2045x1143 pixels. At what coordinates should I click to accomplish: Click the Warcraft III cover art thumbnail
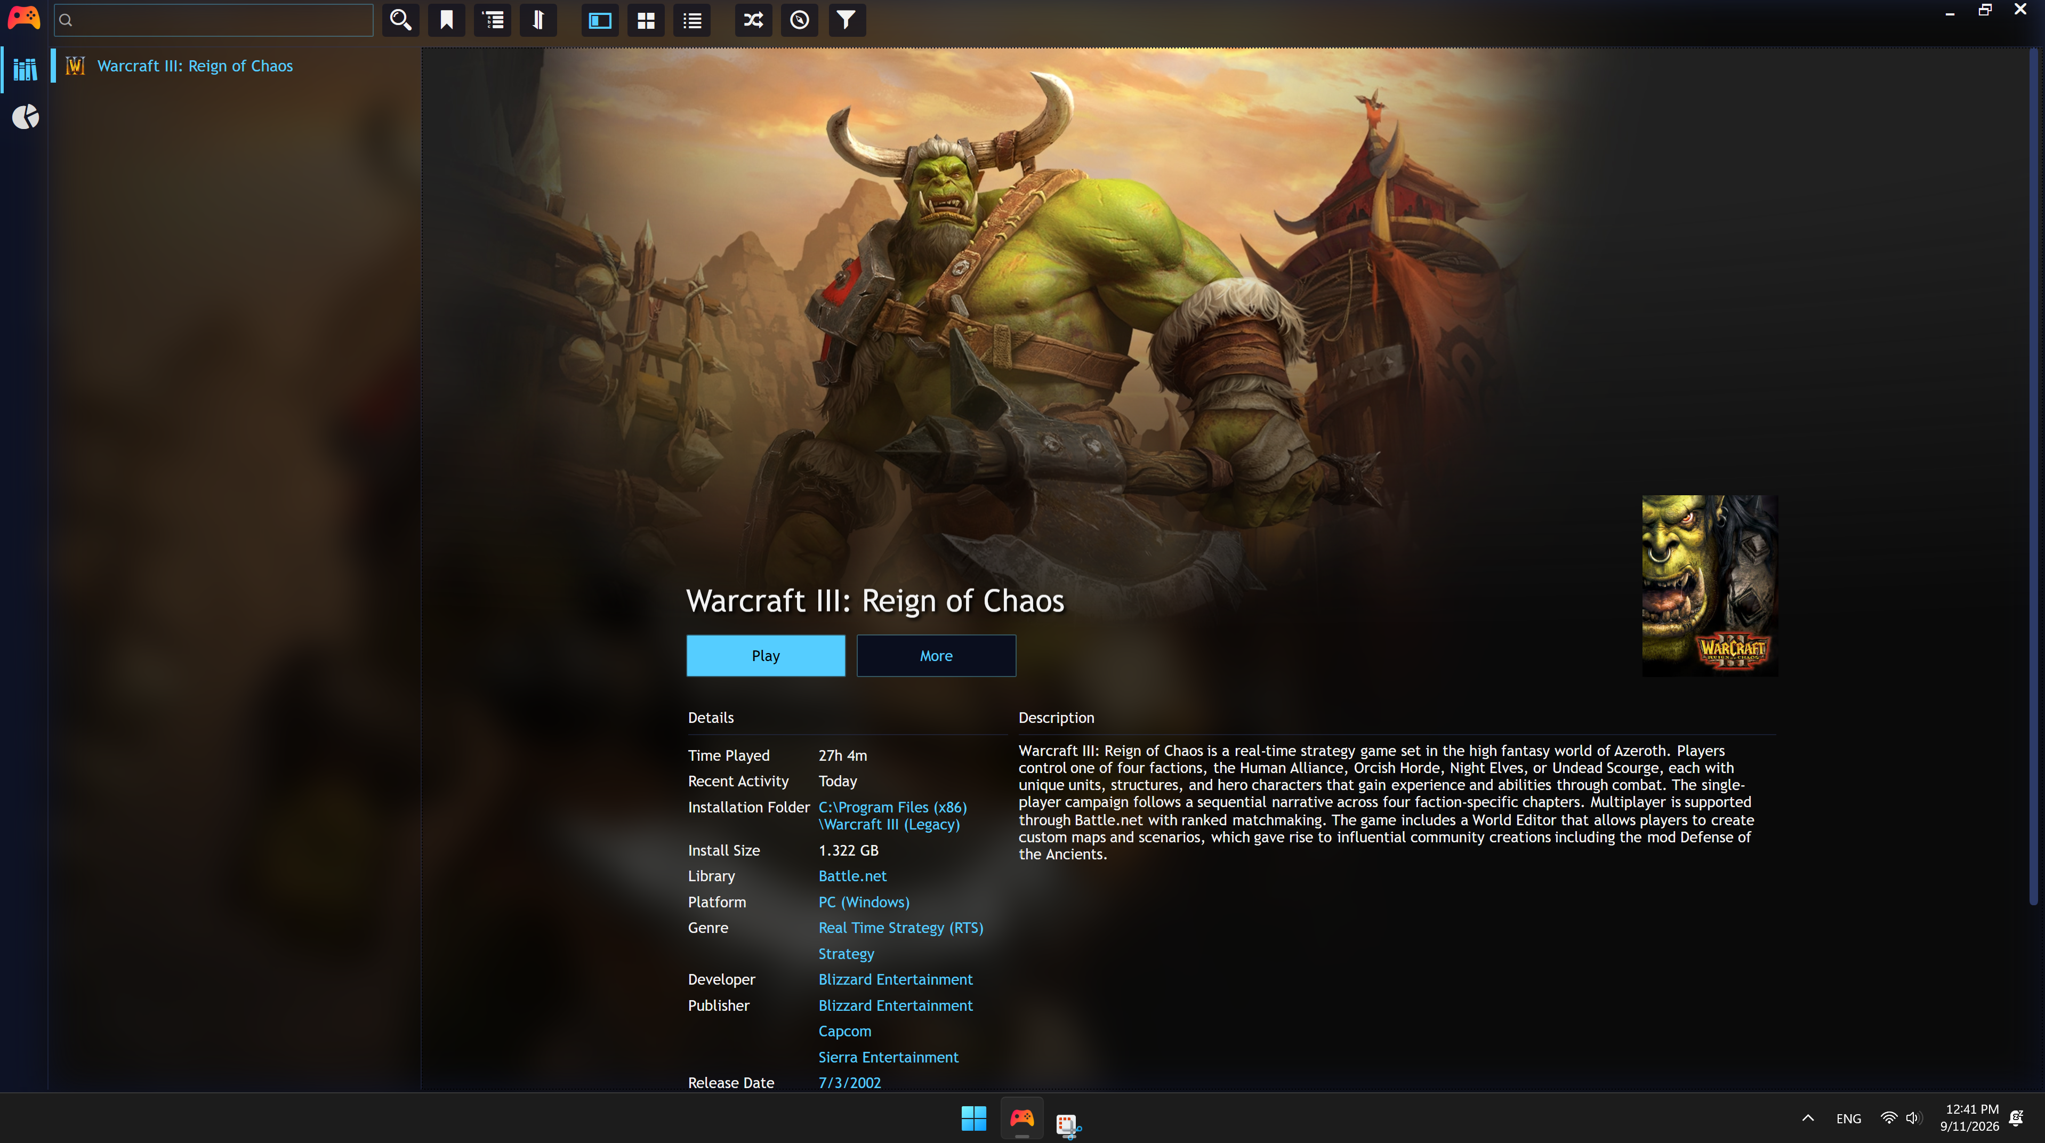click(x=1710, y=586)
